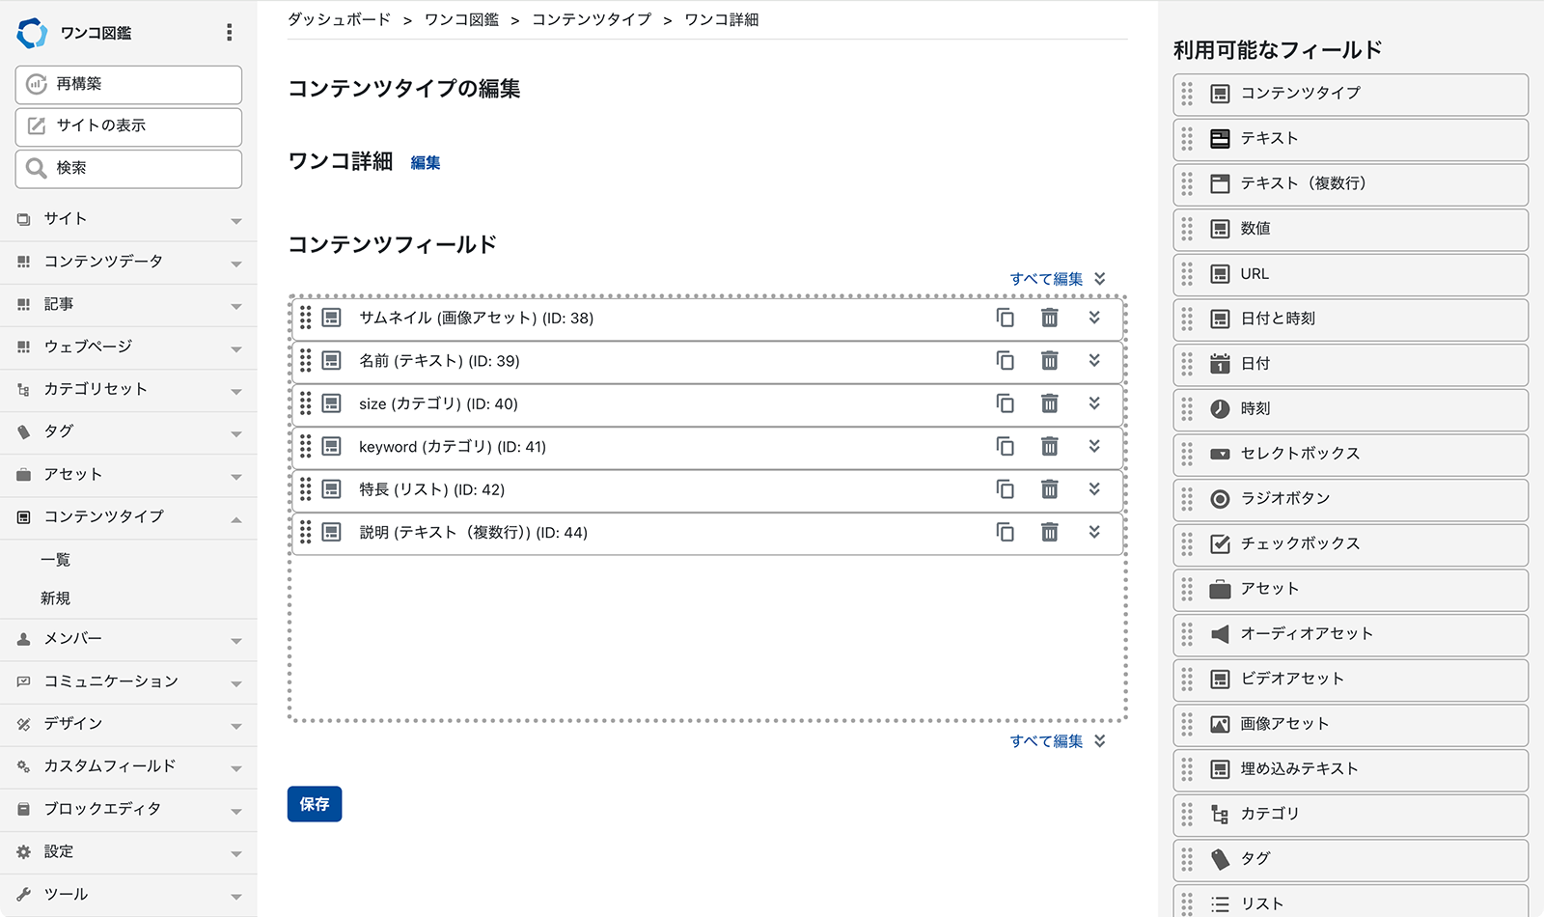Open the メンバー sidebar menu
Screen dimensions: 1544x917
pyautogui.click(x=128, y=639)
